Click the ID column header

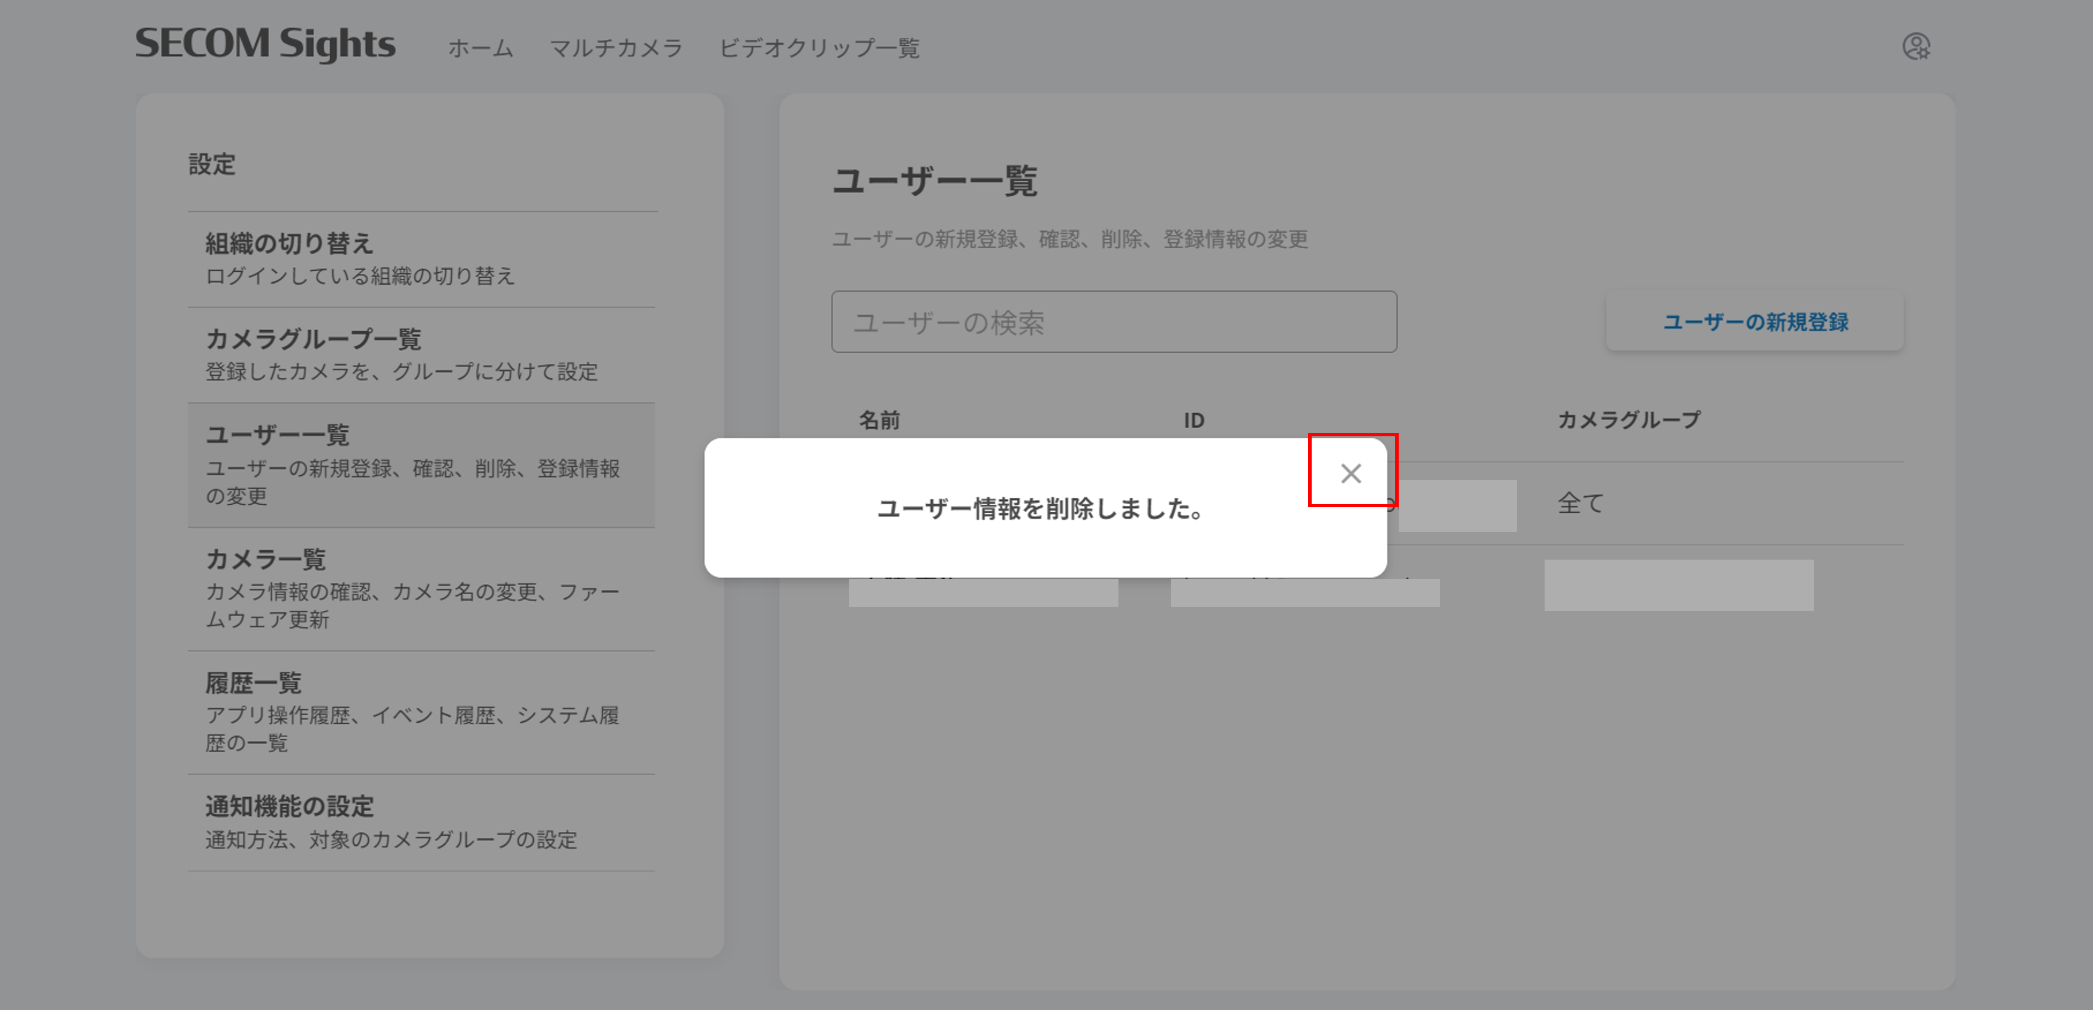point(1193,420)
